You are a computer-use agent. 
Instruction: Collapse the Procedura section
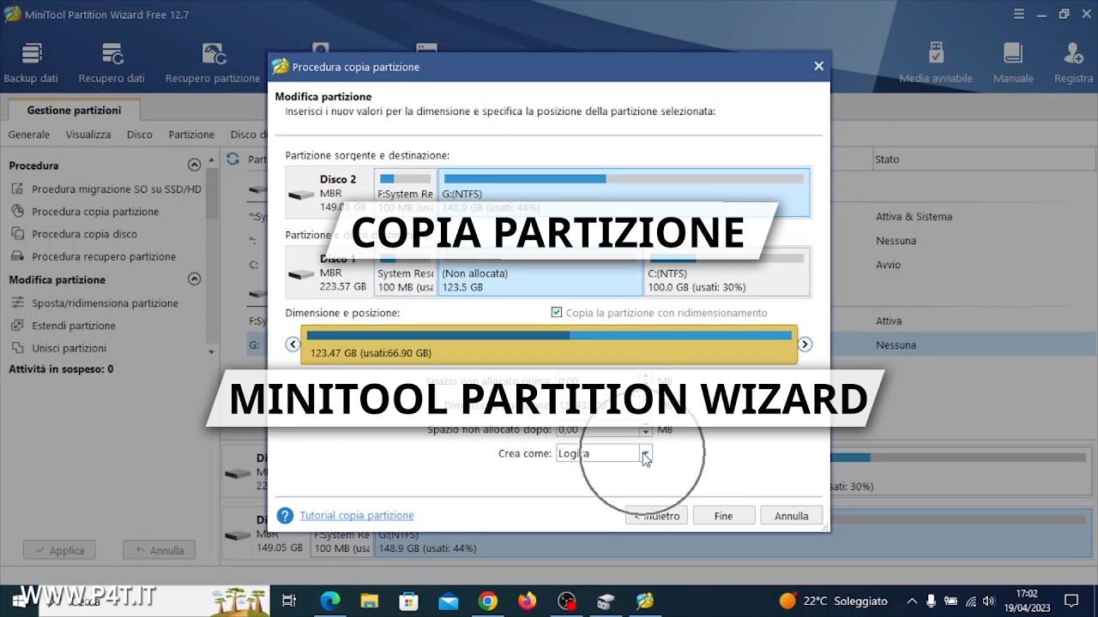click(195, 165)
